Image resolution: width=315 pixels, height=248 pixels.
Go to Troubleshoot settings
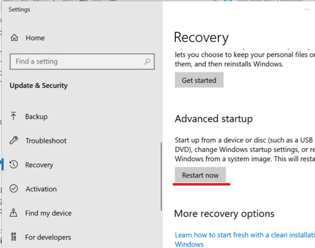coord(46,141)
